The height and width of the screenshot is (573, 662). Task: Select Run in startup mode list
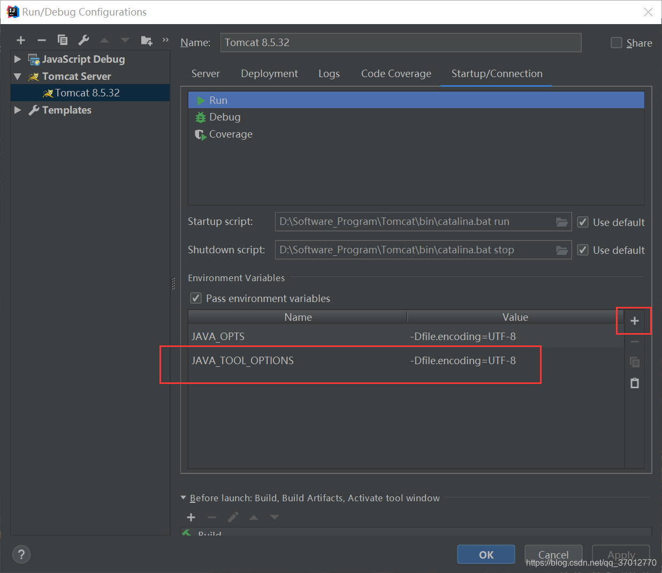(x=416, y=100)
